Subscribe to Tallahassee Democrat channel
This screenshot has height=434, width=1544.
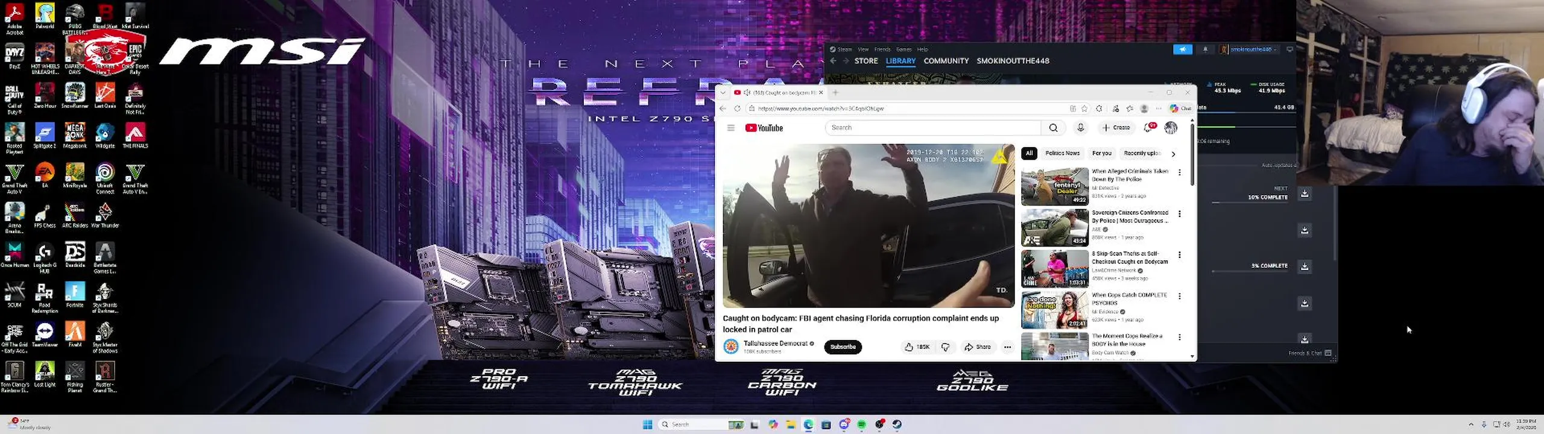click(843, 347)
